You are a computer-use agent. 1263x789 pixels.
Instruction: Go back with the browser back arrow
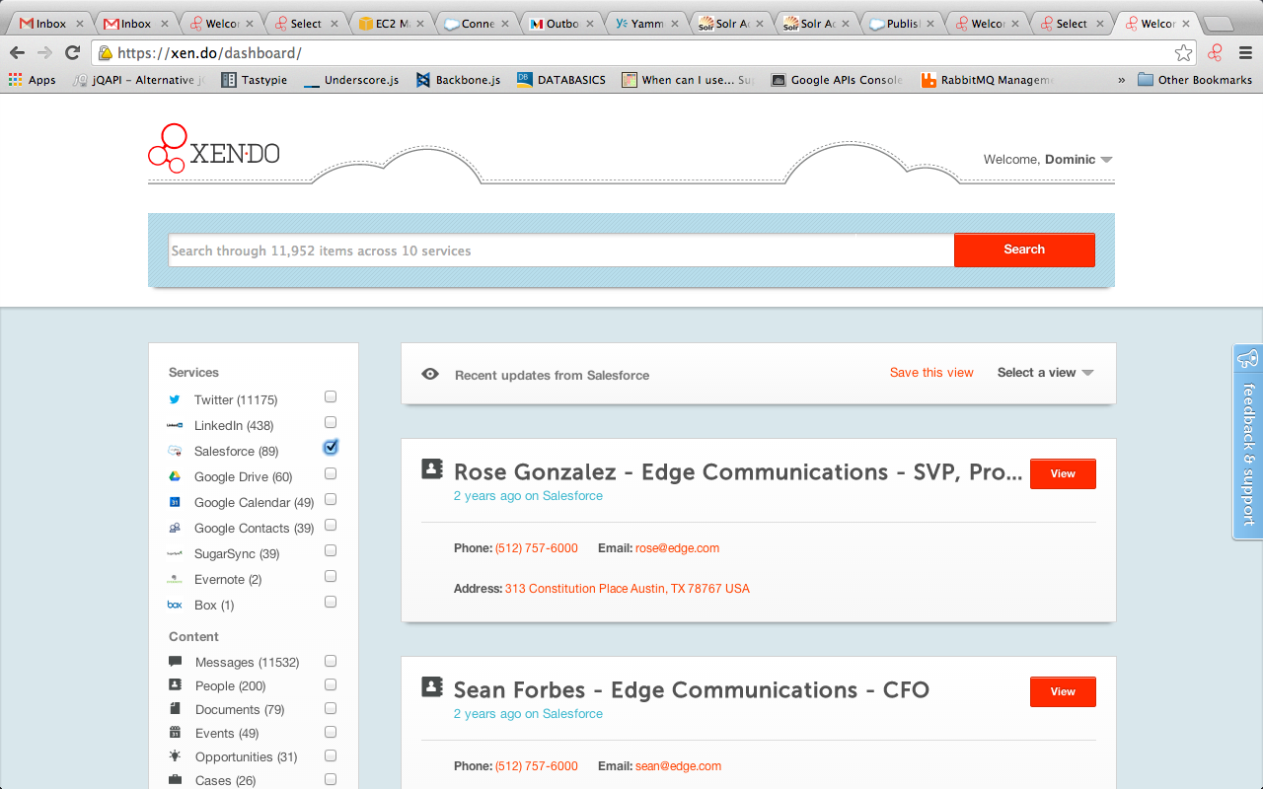click(18, 53)
